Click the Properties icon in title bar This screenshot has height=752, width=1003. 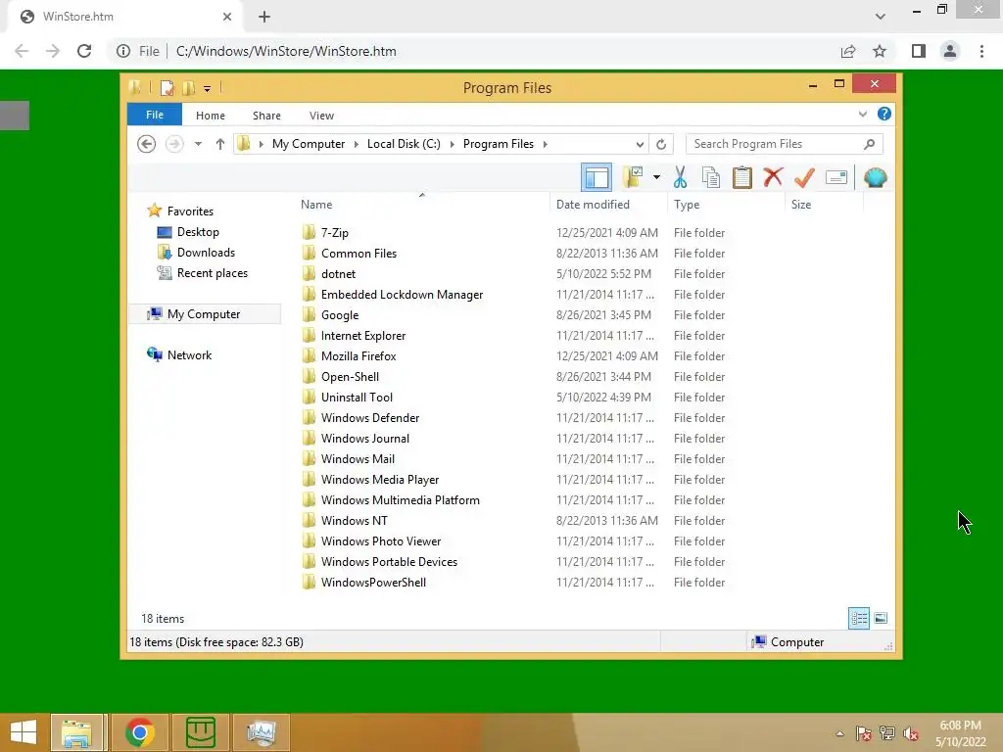(167, 87)
